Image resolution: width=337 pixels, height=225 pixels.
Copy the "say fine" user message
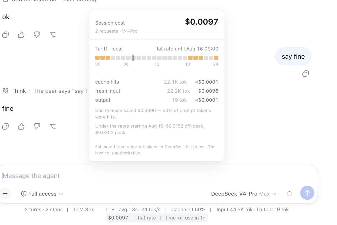click(x=306, y=74)
